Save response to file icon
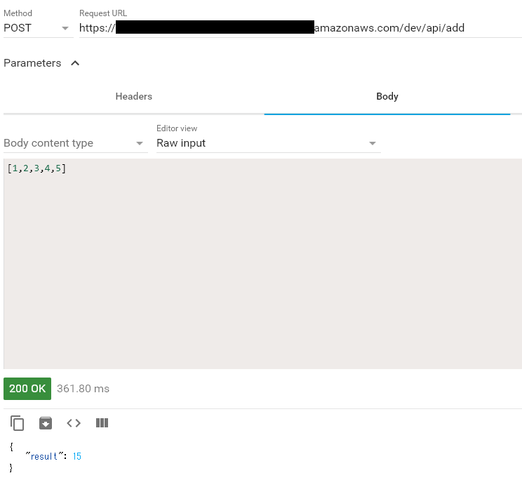The height and width of the screenshot is (487, 522). click(x=46, y=423)
